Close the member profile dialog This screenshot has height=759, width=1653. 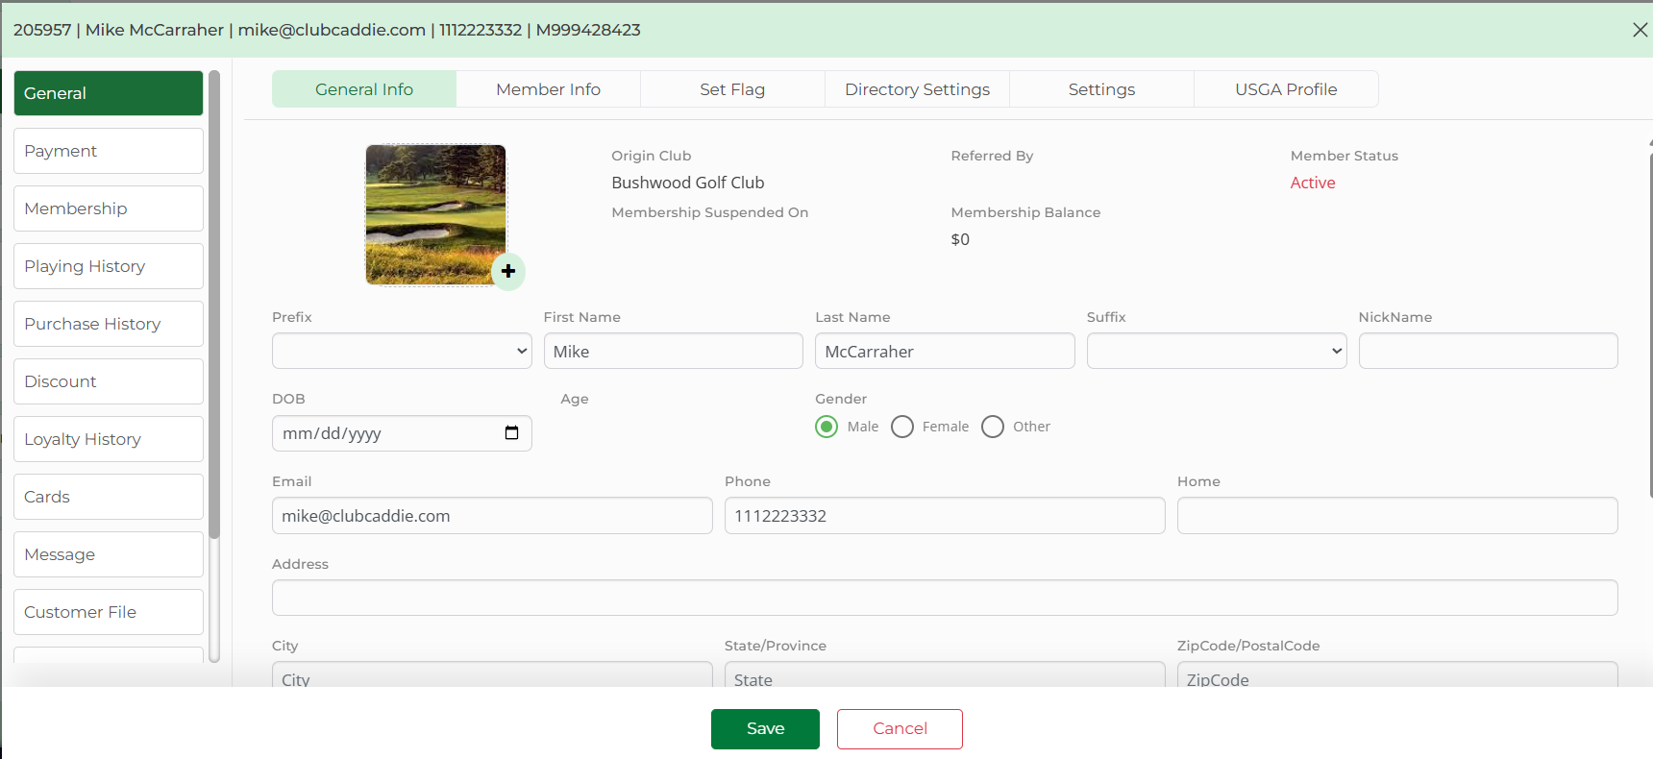pos(1640,30)
